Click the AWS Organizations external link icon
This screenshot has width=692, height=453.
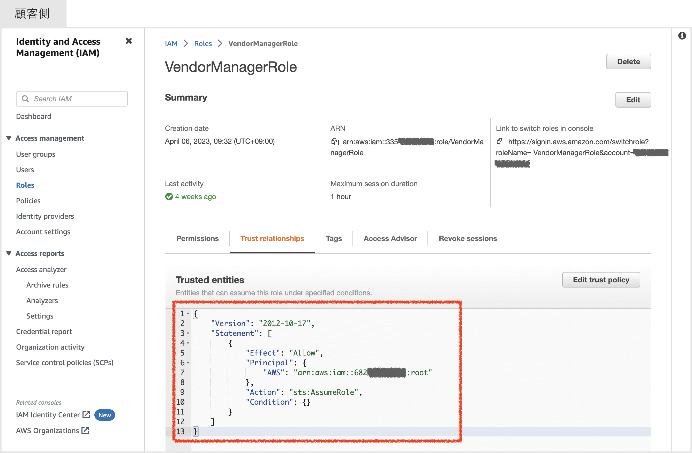[x=85, y=430]
